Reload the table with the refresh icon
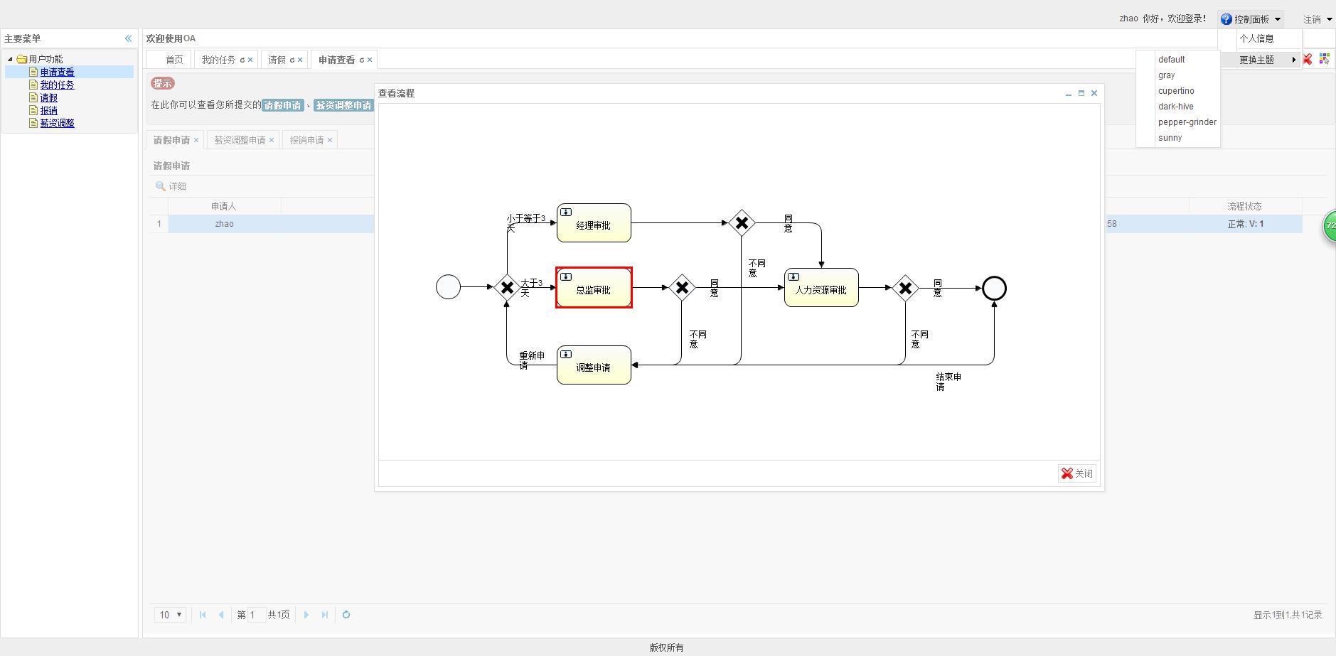 click(x=346, y=615)
